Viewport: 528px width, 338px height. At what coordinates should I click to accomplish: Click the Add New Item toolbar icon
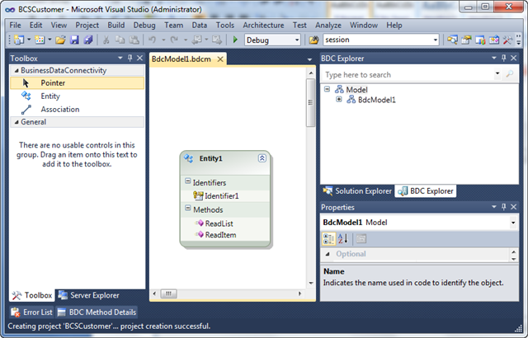tap(40, 40)
